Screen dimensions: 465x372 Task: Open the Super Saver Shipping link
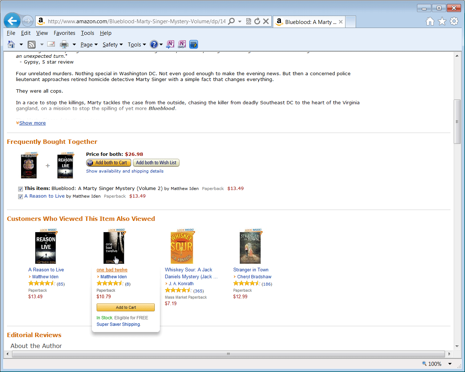(118, 324)
